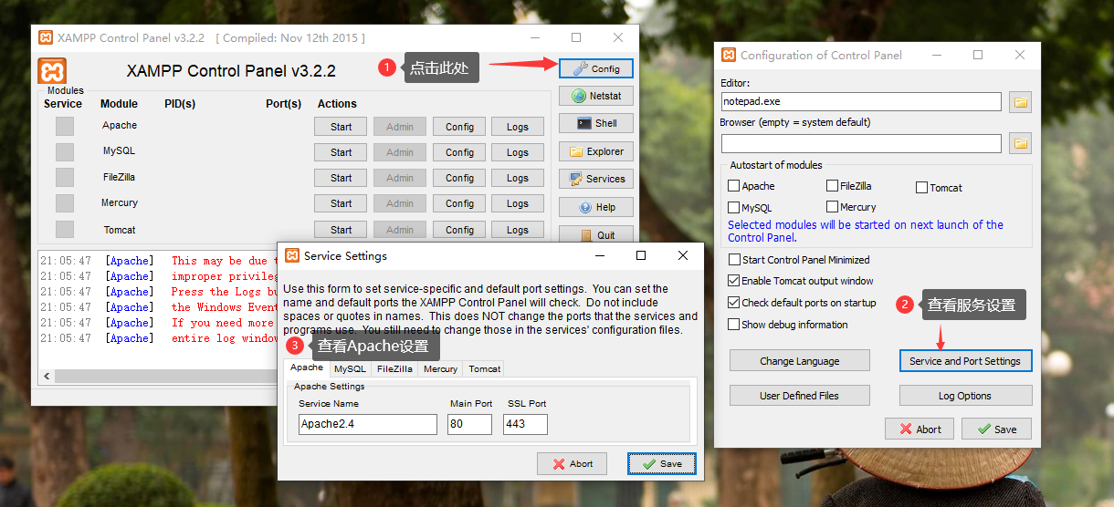This screenshot has height=507, width=1114.
Task: Launch the Netstat tool
Action: click(596, 96)
